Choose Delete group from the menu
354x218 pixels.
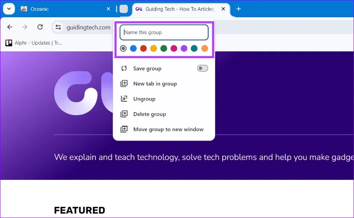(x=164, y=114)
